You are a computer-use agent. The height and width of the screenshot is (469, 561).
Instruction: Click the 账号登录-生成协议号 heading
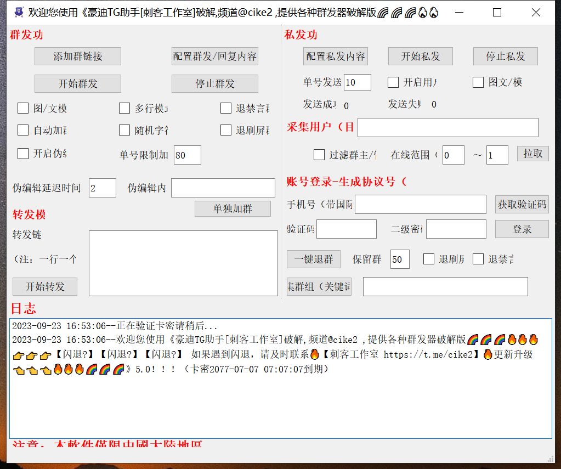[x=347, y=182]
